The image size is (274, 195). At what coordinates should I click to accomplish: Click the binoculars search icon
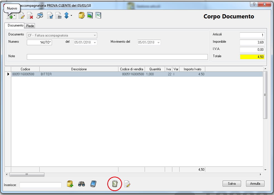[x=82, y=184]
